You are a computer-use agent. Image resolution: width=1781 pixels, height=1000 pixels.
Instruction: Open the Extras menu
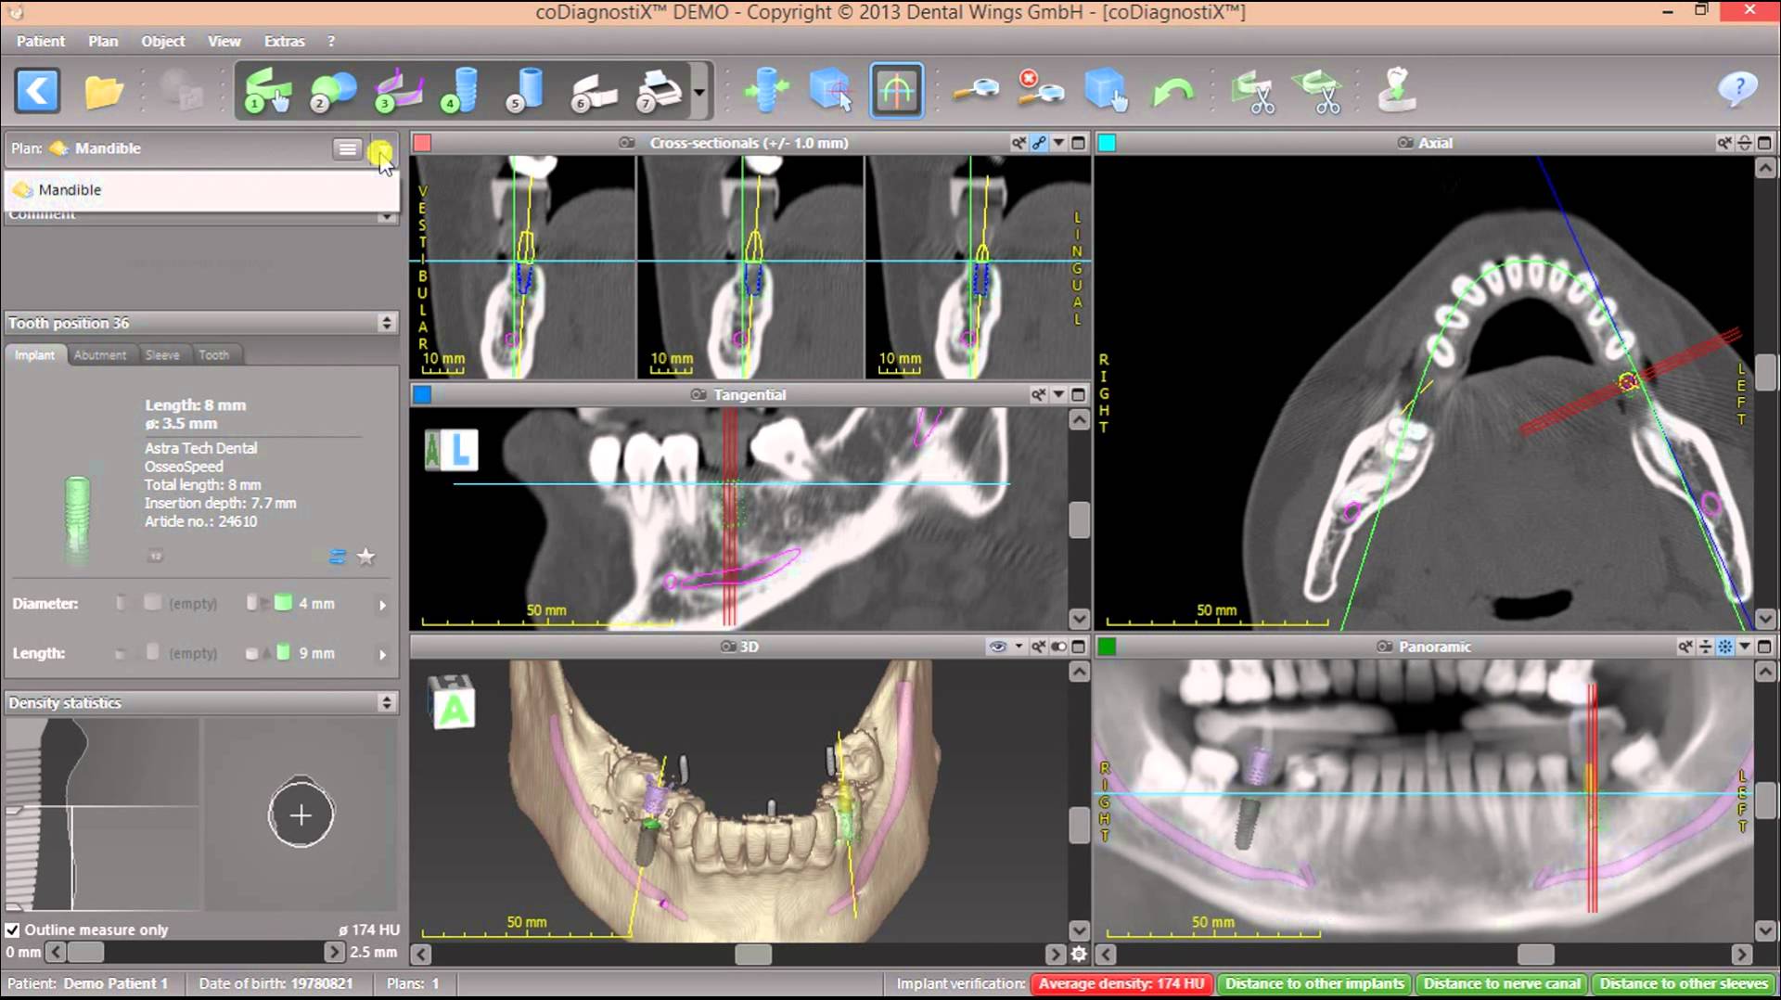tap(284, 41)
